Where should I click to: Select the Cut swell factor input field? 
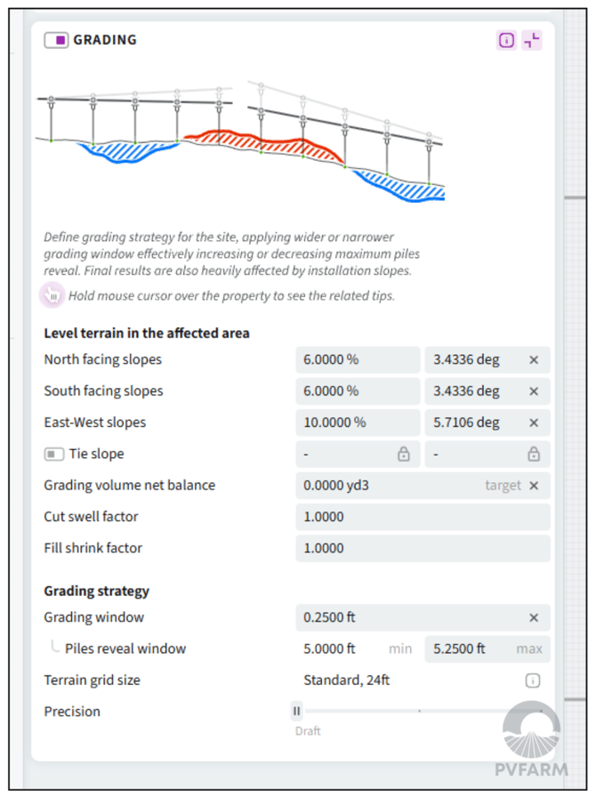point(422,517)
